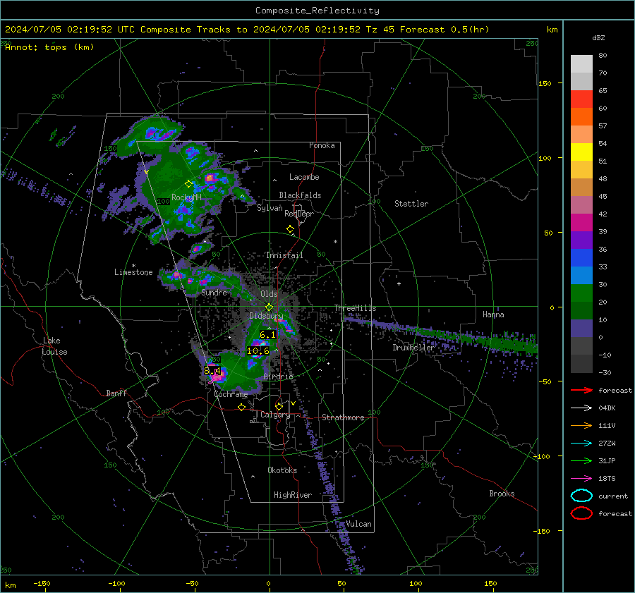Pick the dark blue 36 dBZ swatch
The image size is (635, 593).
click(581, 257)
